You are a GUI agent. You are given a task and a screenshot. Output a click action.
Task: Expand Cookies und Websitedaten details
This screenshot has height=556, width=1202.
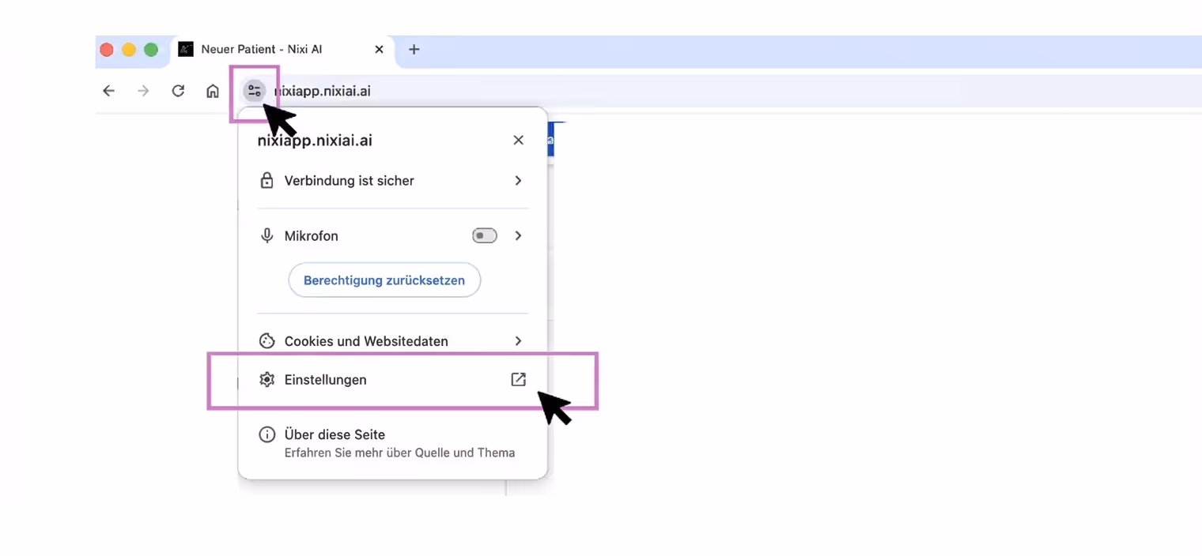518,340
